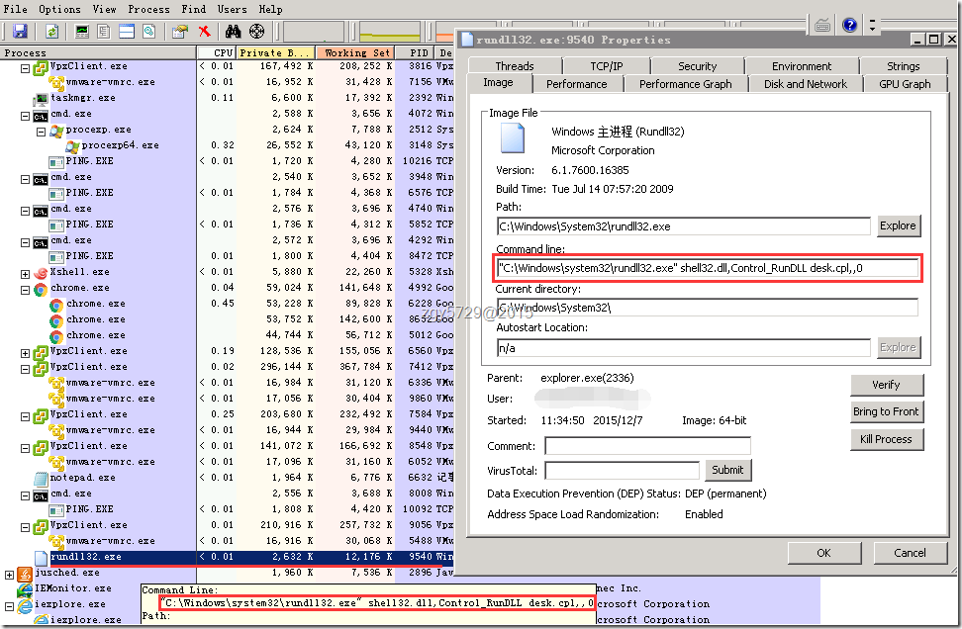Click the red X Kill Process icon
This screenshot has width=962, height=629.
(x=204, y=32)
